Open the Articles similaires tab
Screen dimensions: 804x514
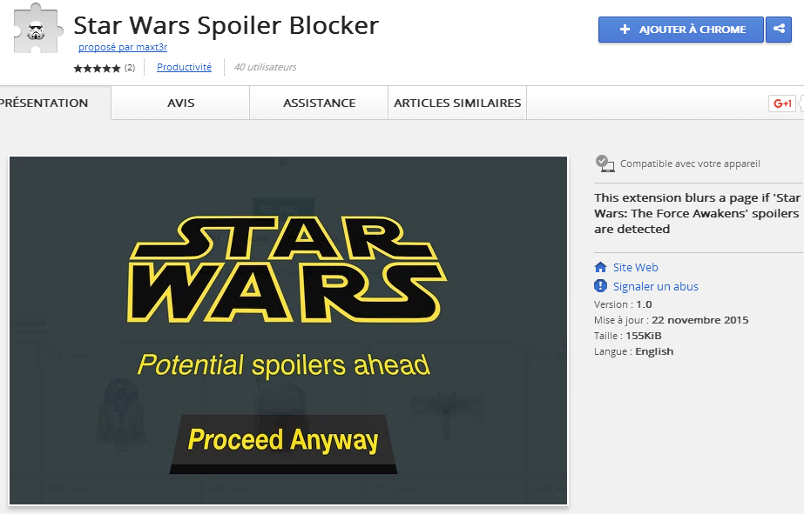tap(457, 103)
